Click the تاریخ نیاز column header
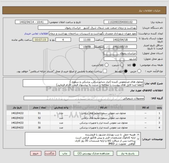The height and width of the screenshot is (163, 169). [x=17, y=107]
